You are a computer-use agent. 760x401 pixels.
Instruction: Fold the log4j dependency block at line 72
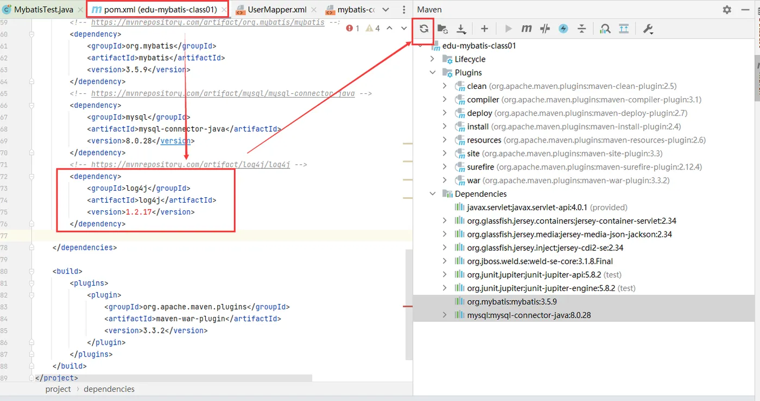point(31,176)
